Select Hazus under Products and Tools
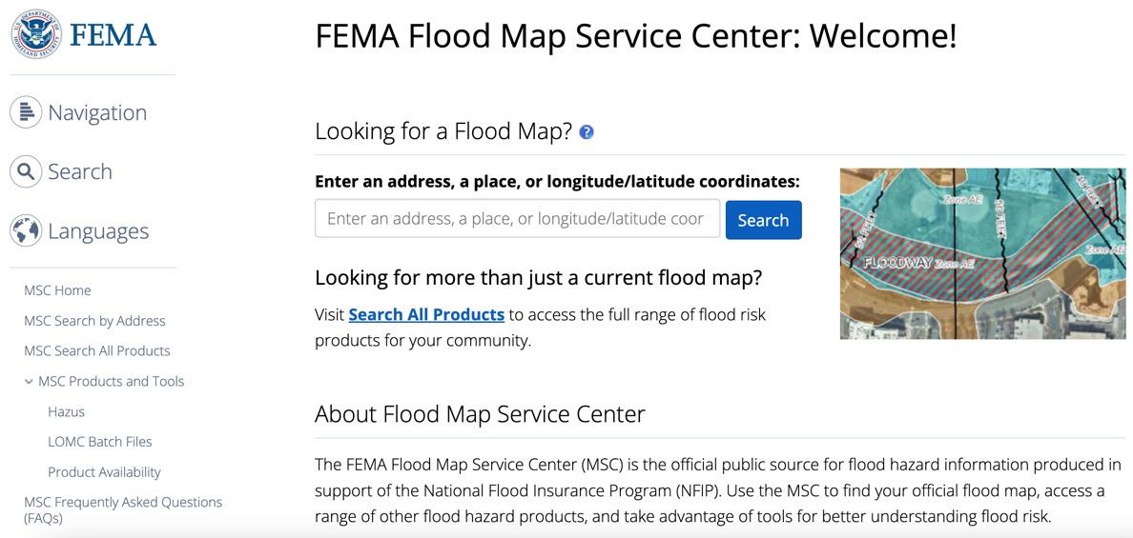 click(66, 411)
